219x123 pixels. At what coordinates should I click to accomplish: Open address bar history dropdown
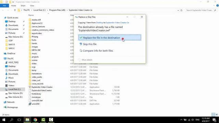click(x=178, y=10)
